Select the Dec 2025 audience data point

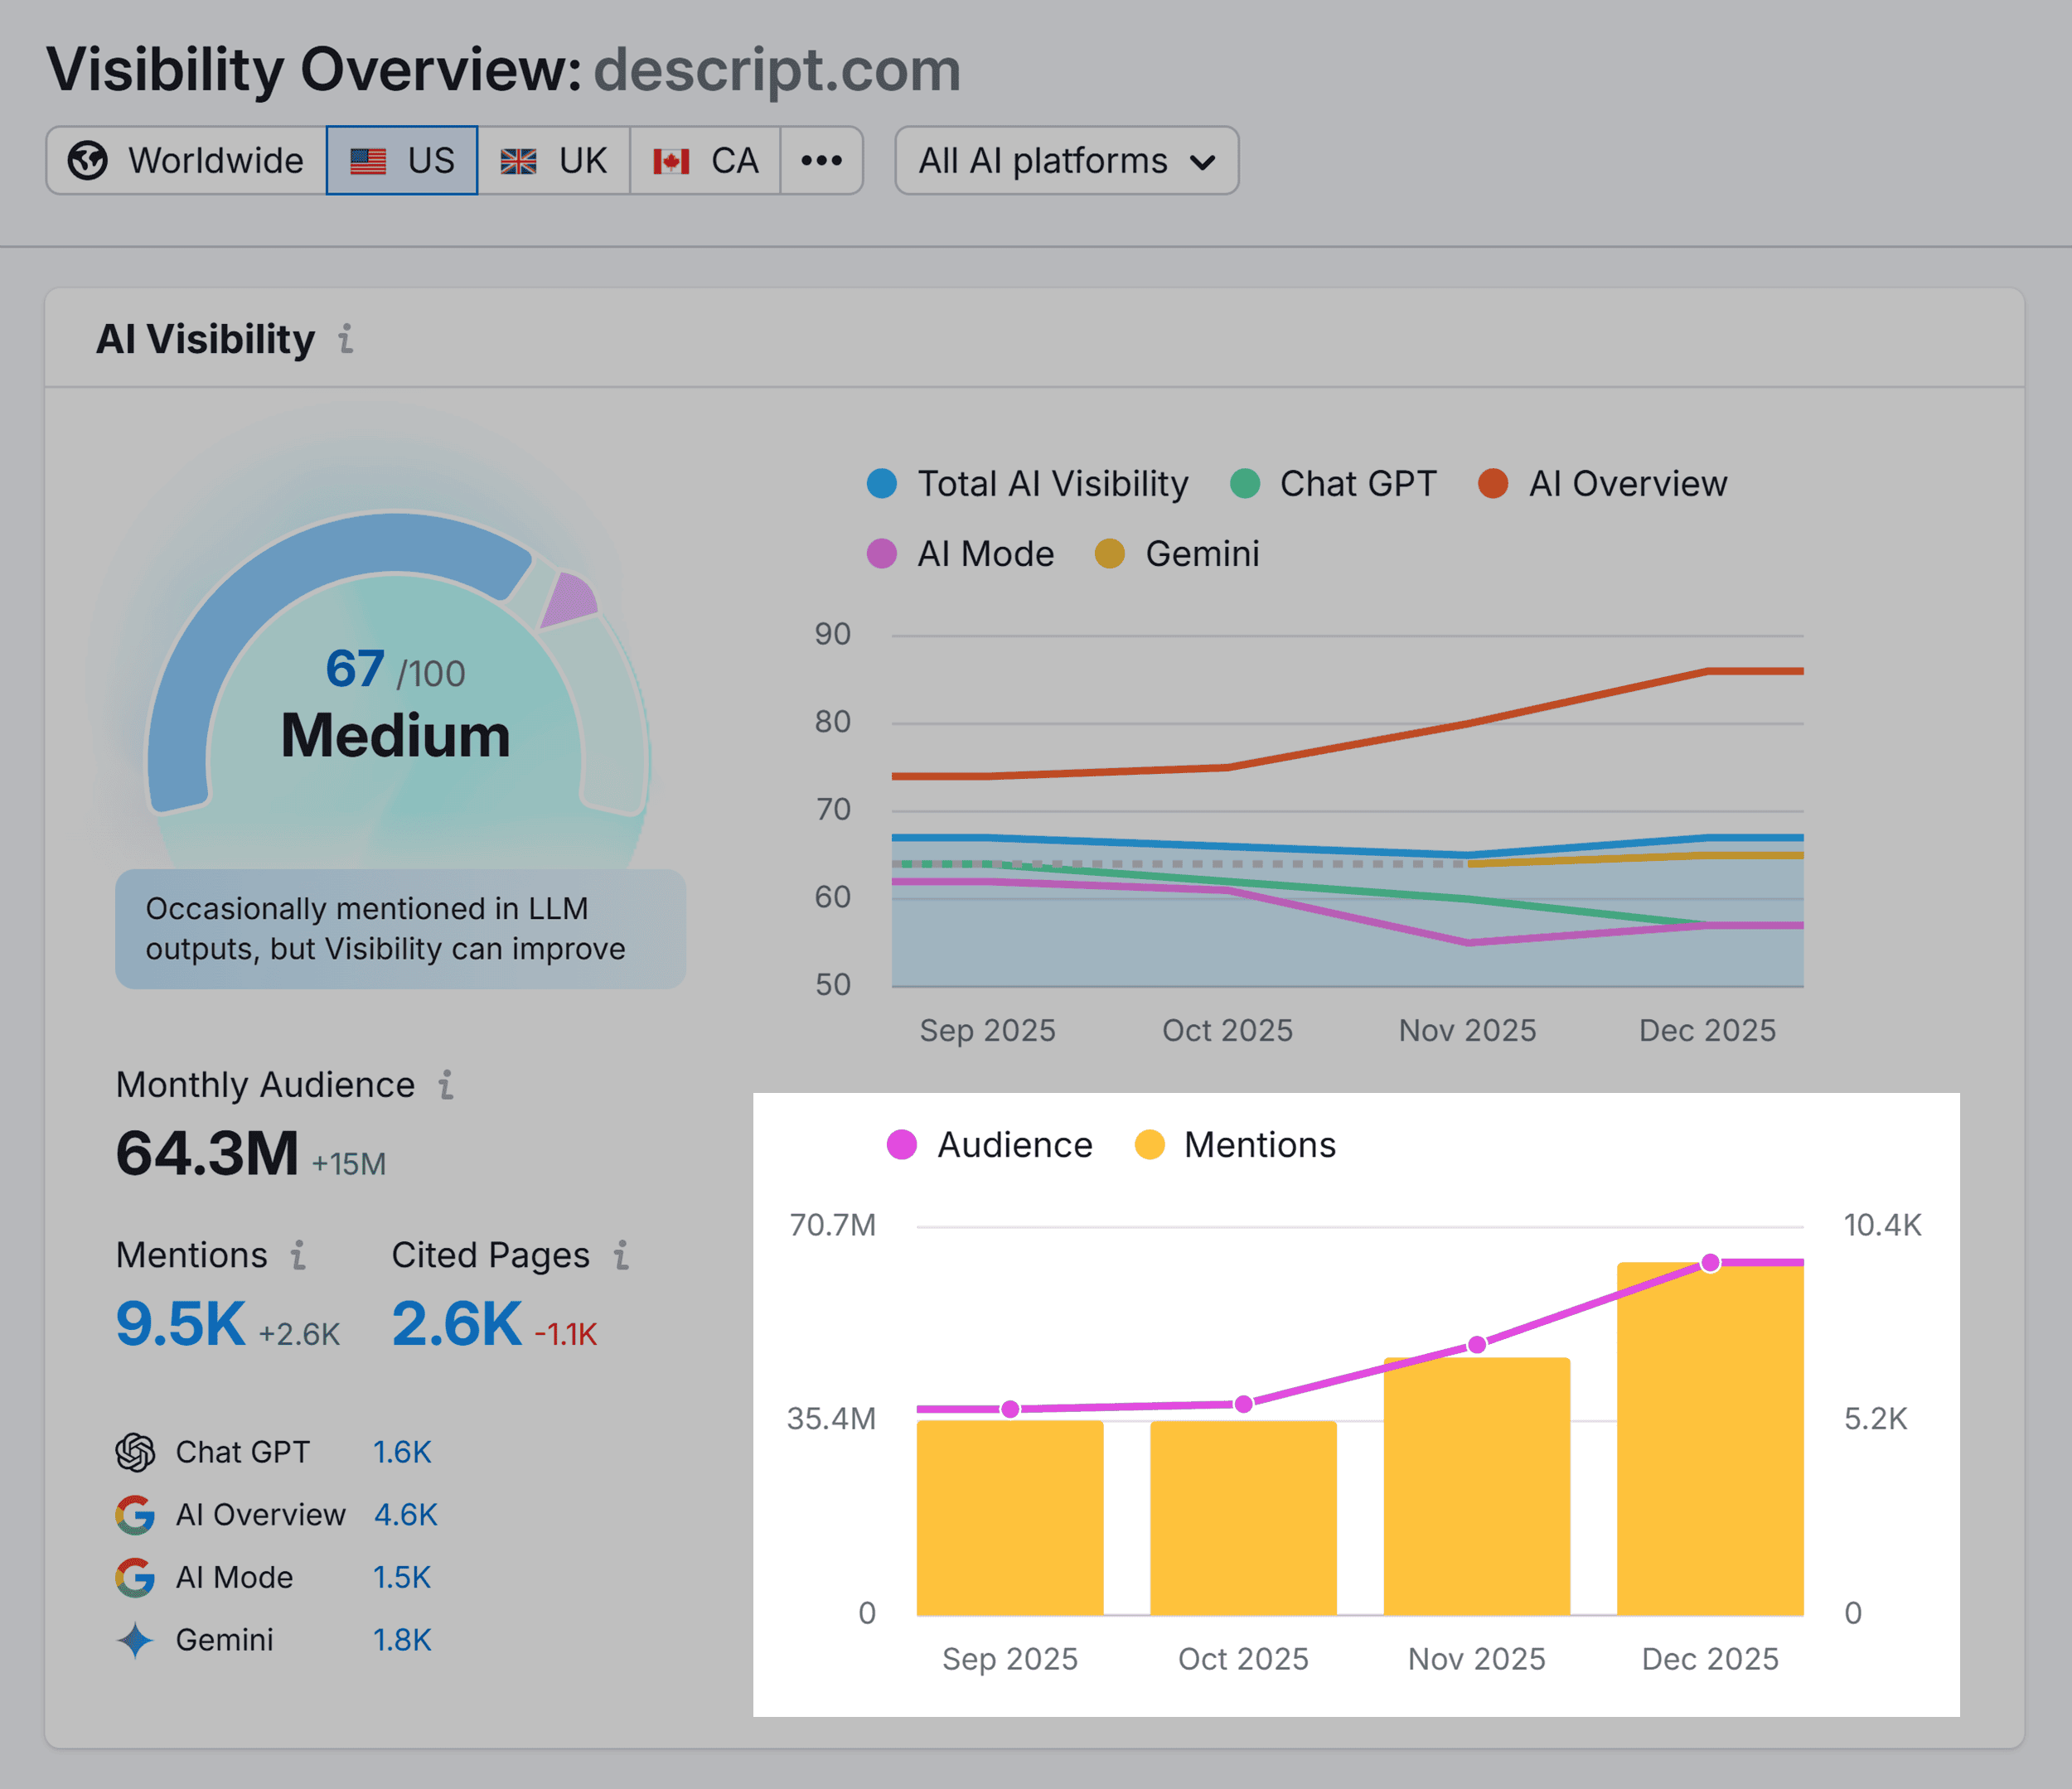coord(1710,1262)
